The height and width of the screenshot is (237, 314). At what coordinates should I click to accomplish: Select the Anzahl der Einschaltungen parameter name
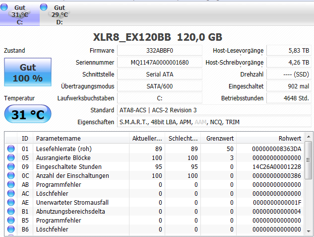click(72, 176)
